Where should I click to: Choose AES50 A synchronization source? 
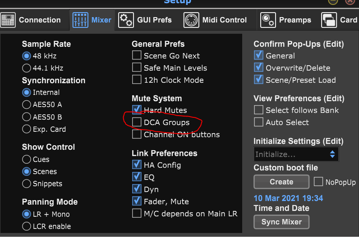click(x=27, y=105)
